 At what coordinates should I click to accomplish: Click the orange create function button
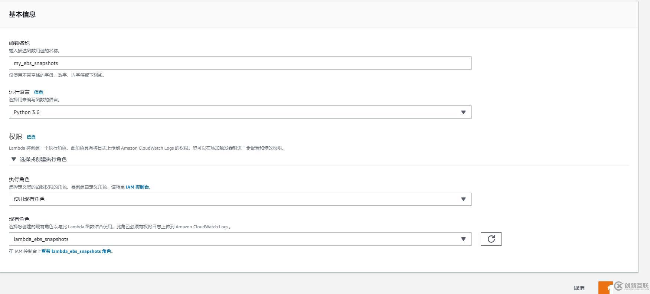[605, 288]
